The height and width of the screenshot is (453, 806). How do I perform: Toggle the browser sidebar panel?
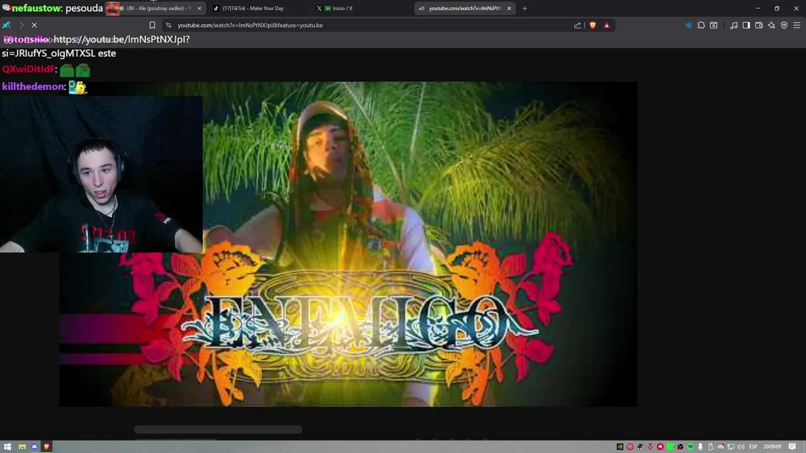746,25
